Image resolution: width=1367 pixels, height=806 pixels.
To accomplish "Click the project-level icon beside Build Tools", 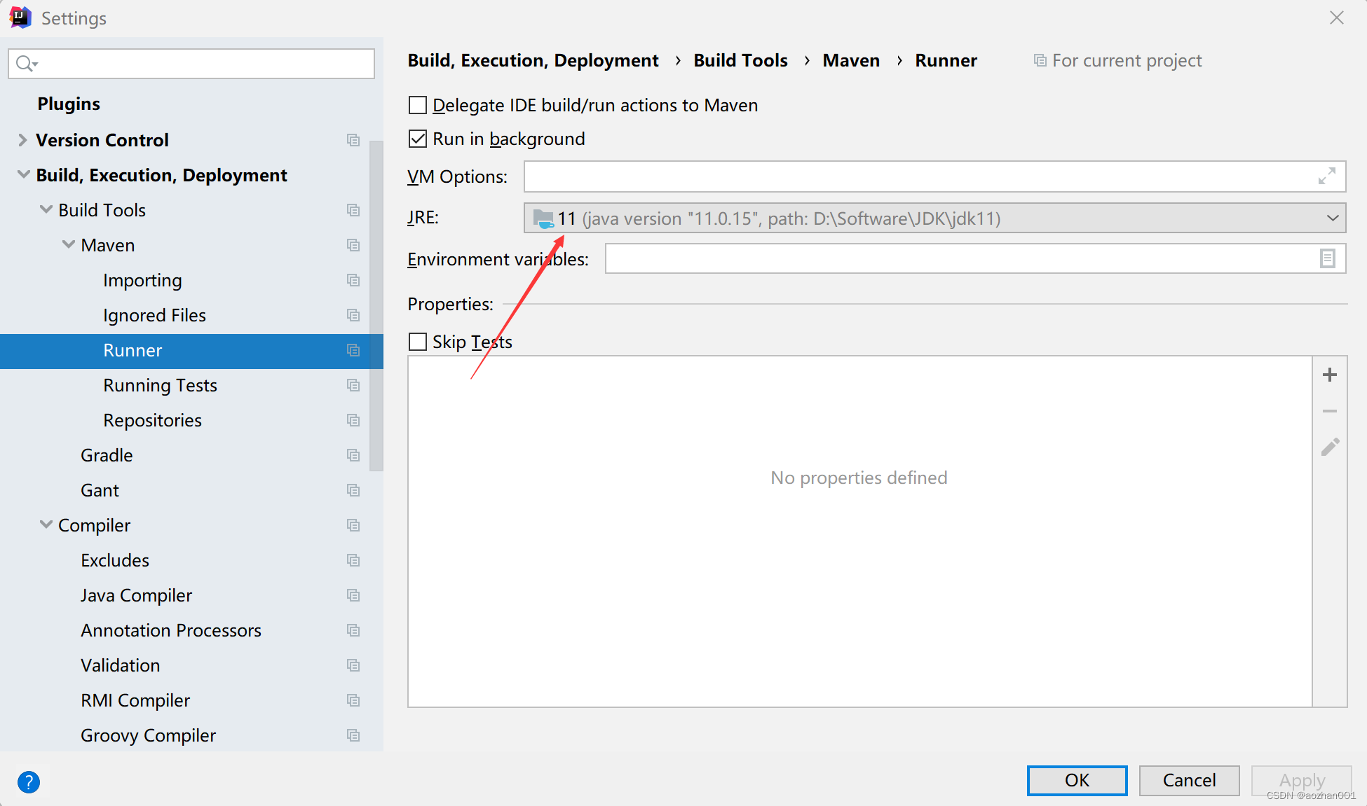I will [353, 210].
